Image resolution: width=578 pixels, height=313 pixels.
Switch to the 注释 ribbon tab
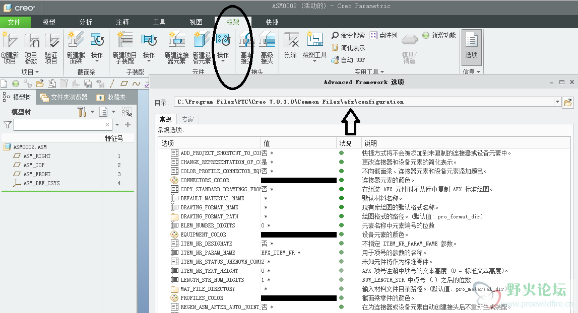tap(122, 22)
